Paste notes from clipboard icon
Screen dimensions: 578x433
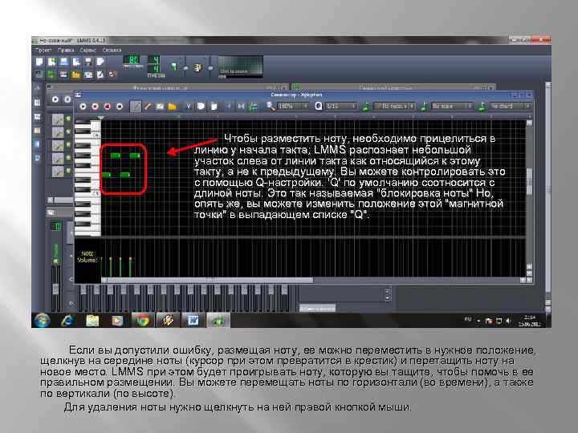(214, 107)
